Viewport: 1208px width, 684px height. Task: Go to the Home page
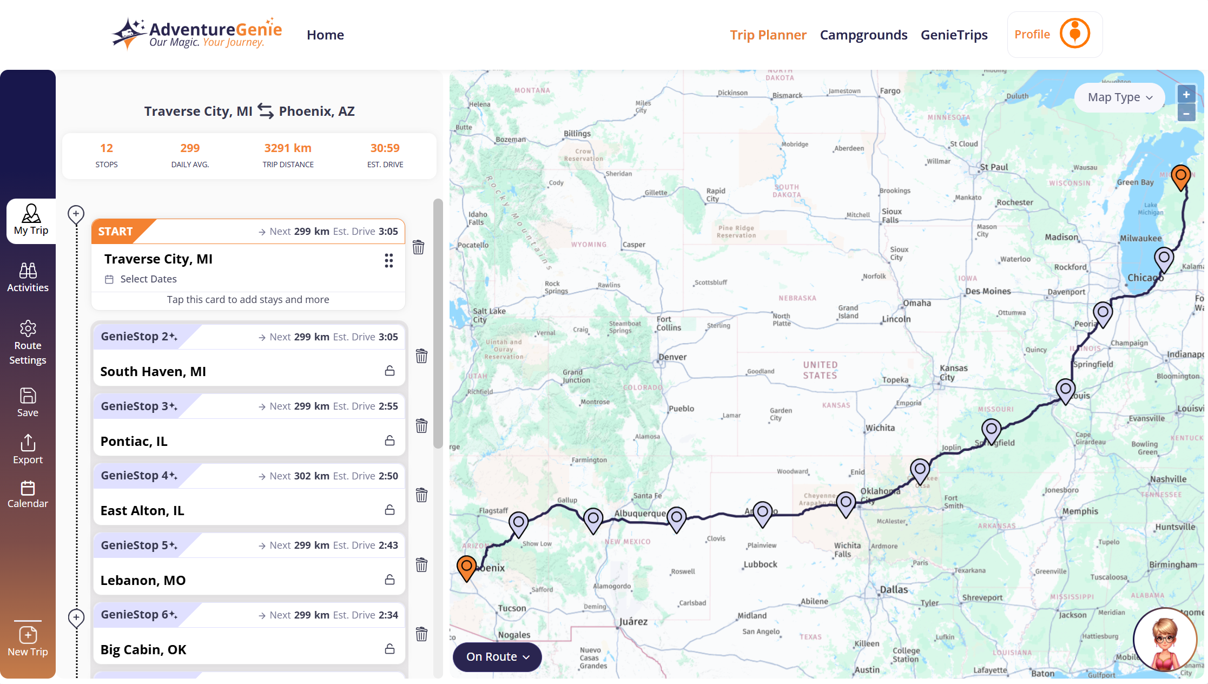[325, 35]
